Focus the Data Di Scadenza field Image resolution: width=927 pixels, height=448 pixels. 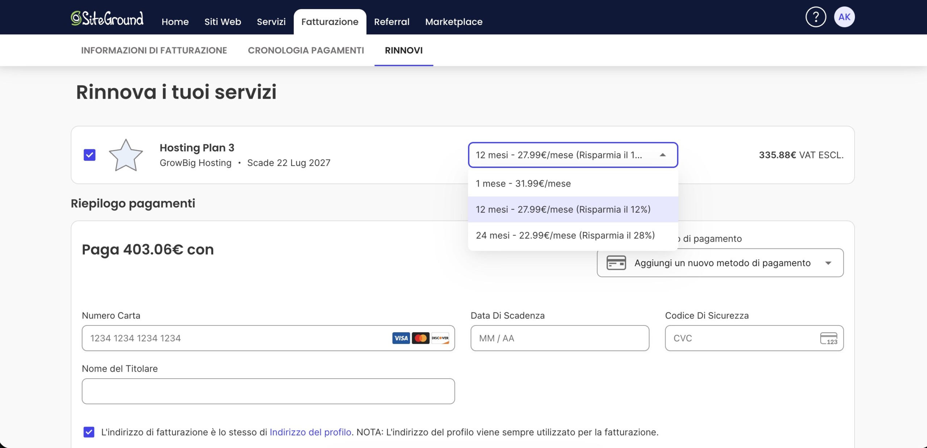pyautogui.click(x=560, y=338)
